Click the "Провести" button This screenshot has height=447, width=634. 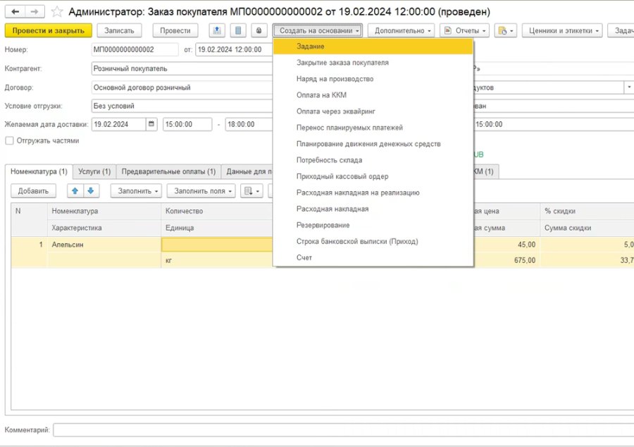(175, 30)
